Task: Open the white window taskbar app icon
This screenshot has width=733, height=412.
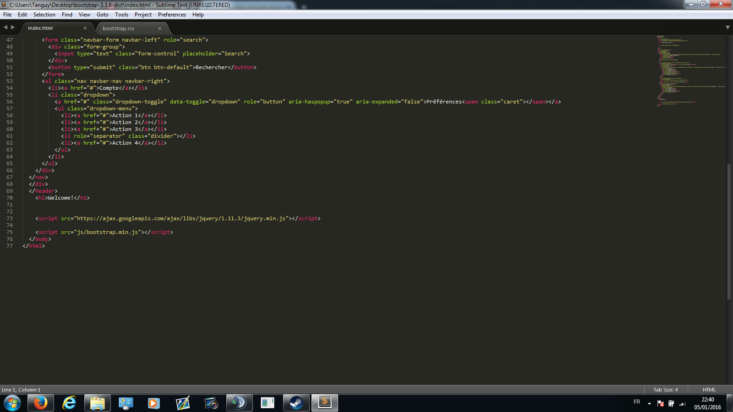Action: coord(268,403)
